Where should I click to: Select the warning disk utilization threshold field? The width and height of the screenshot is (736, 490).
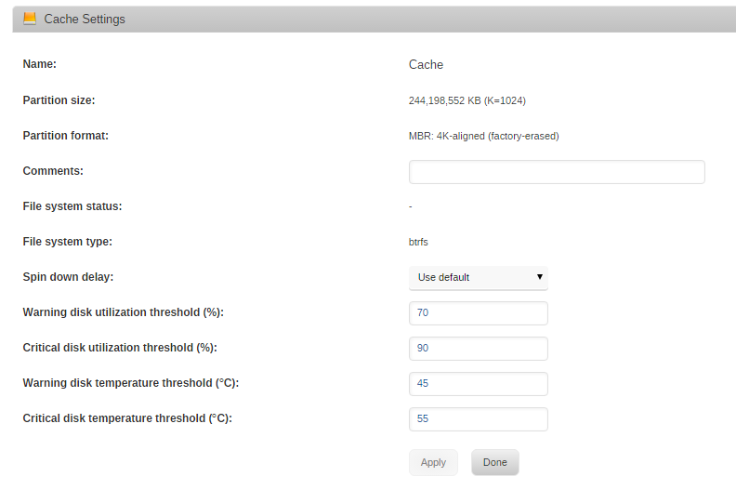pos(479,313)
